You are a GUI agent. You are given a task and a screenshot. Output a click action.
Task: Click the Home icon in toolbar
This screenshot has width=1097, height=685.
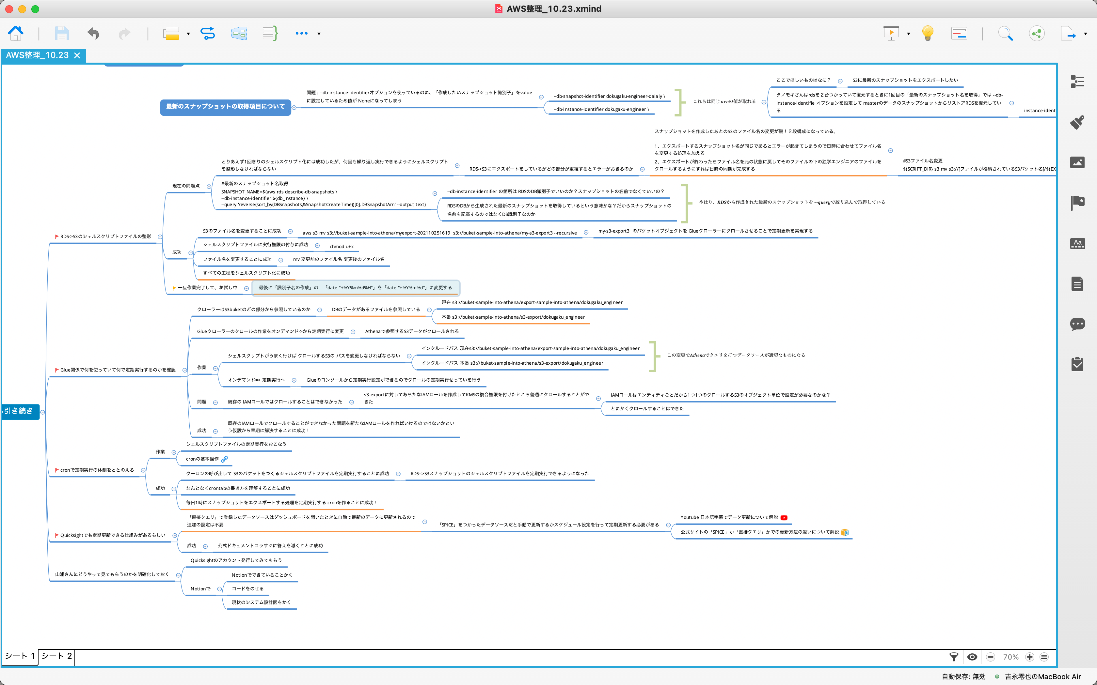[x=16, y=33]
